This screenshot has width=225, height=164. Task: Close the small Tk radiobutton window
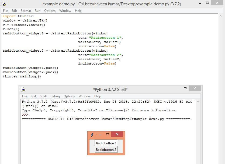tap(117, 134)
